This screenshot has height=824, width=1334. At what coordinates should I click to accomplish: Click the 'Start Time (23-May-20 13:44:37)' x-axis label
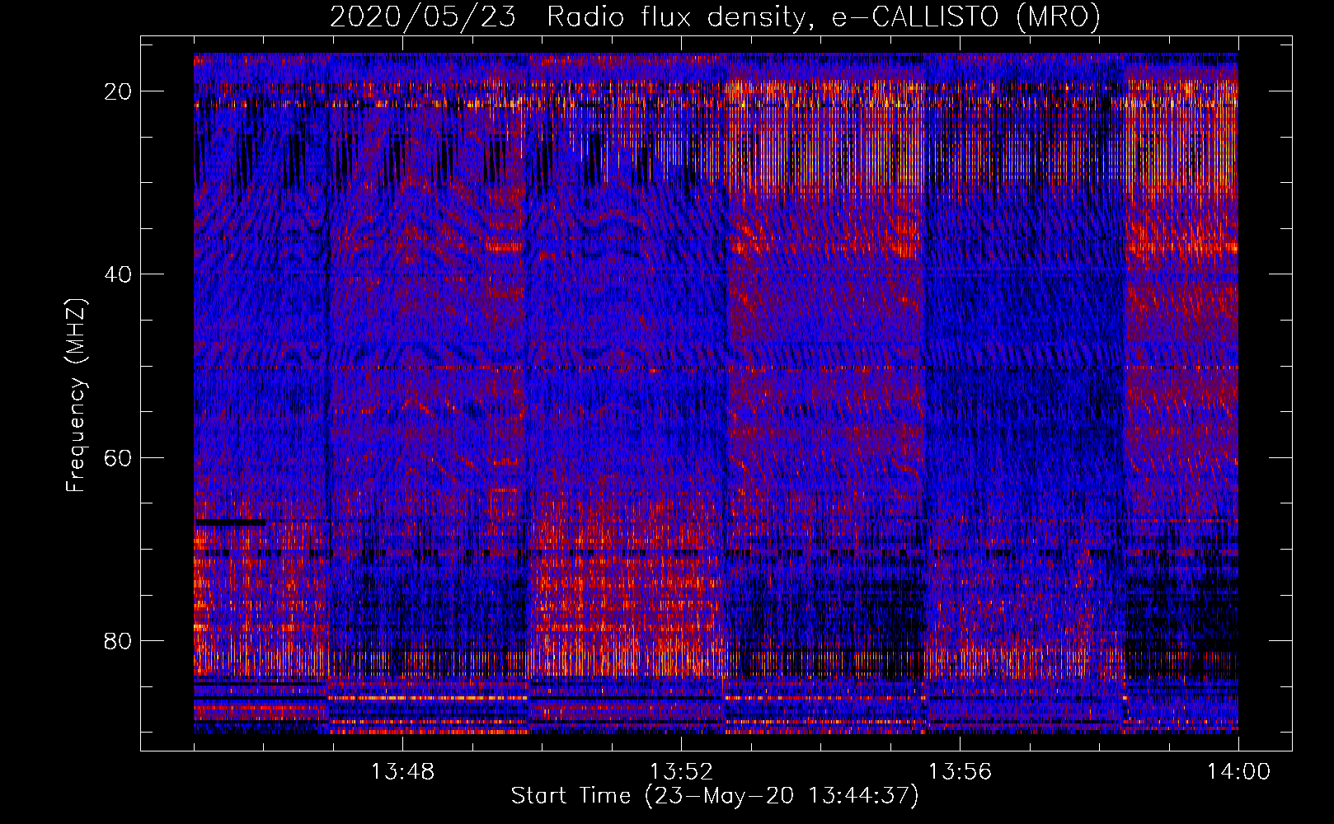(714, 796)
